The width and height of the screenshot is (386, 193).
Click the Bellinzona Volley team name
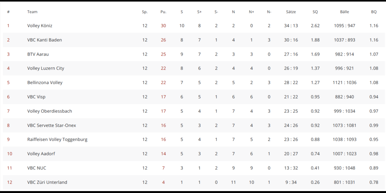tap(45, 83)
